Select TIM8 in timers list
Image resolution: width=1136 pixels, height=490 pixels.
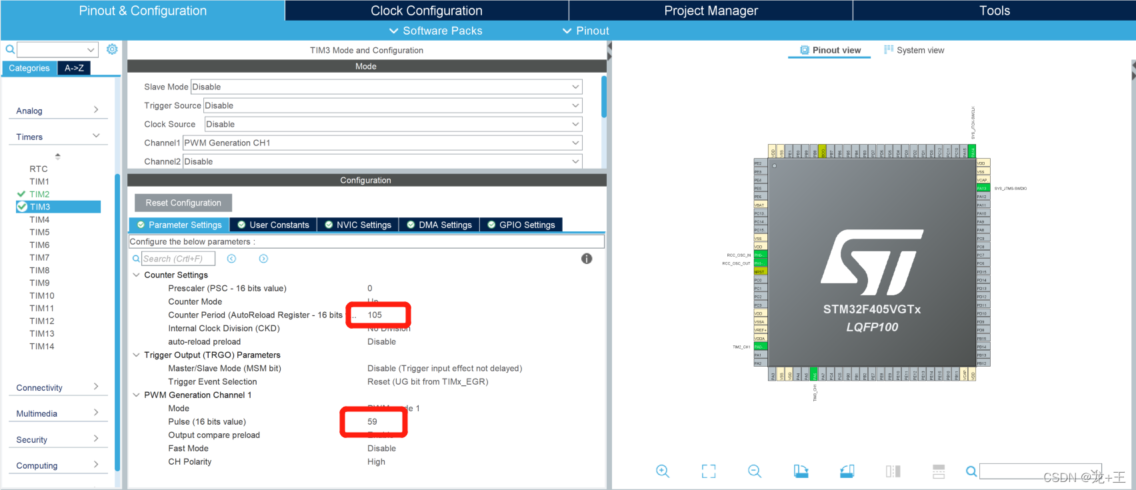[x=39, y=270]
